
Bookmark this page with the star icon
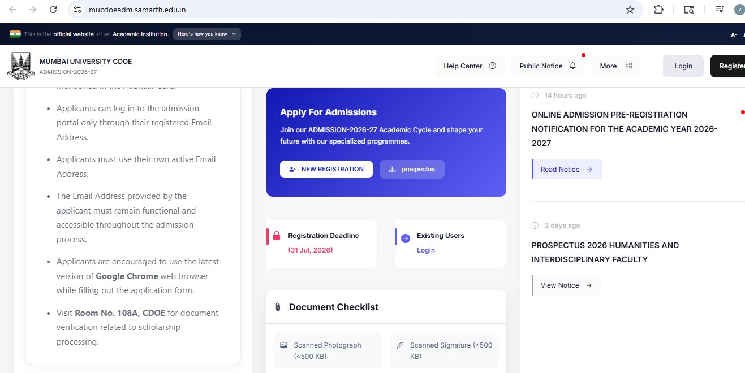630,10
